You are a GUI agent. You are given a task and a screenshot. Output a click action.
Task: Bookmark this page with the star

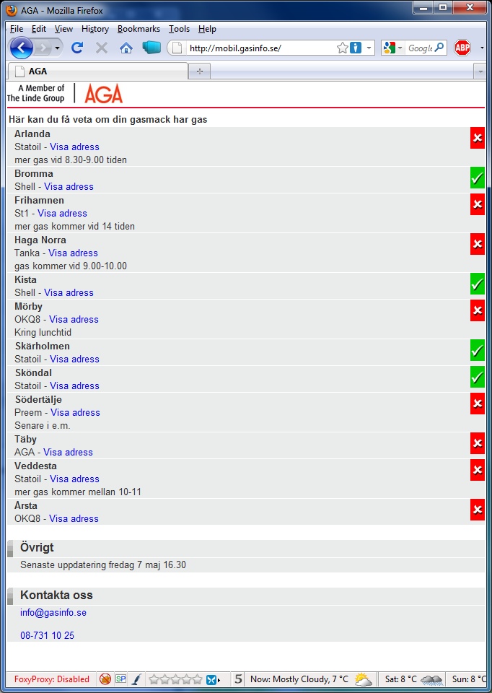(x=342, y=48)
